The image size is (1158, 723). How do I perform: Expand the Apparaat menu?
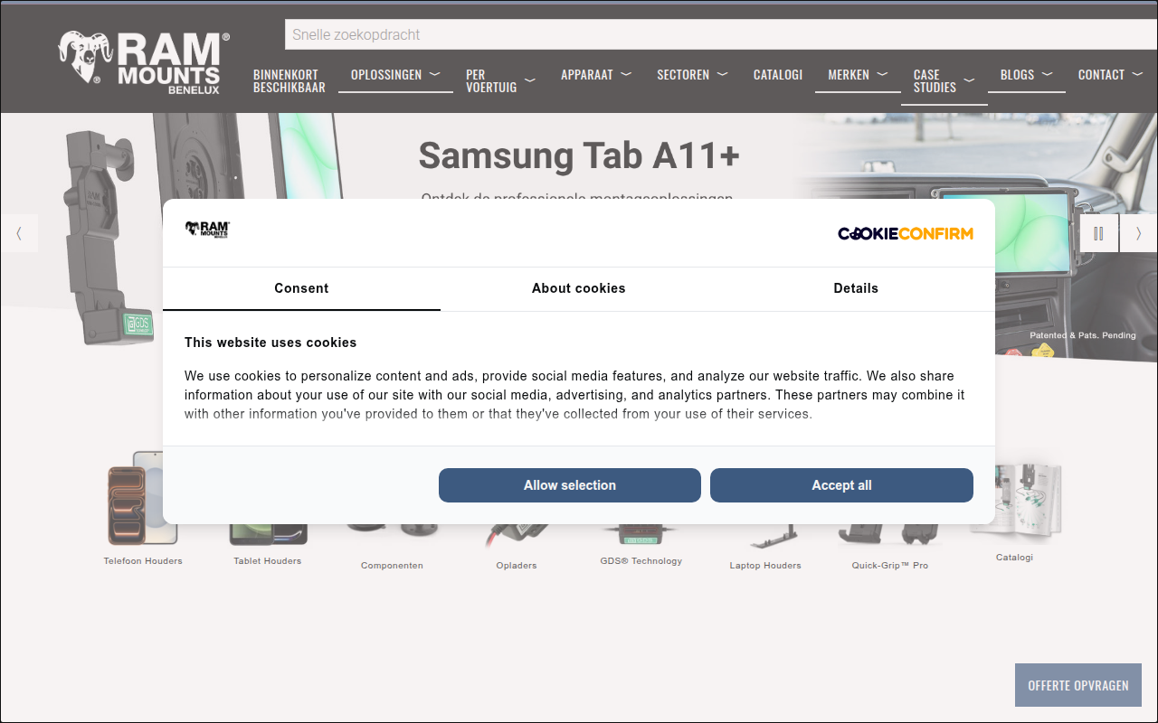tap(595, 75)
